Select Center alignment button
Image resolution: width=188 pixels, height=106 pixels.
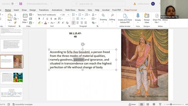(78, 23)
